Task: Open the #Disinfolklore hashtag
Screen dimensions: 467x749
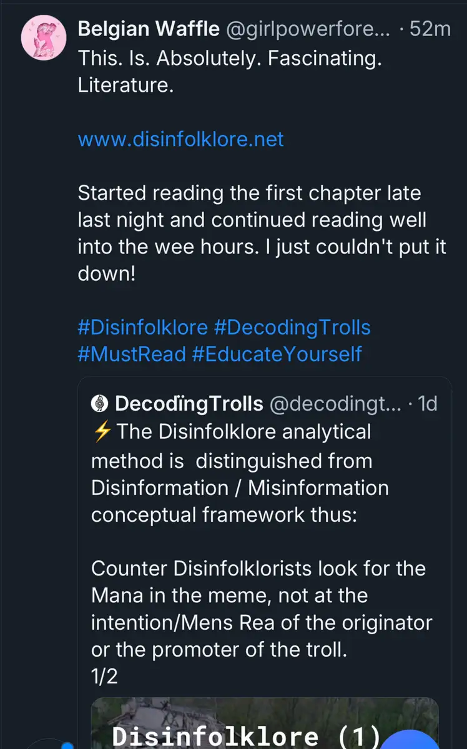Action: tap(142, 328)
